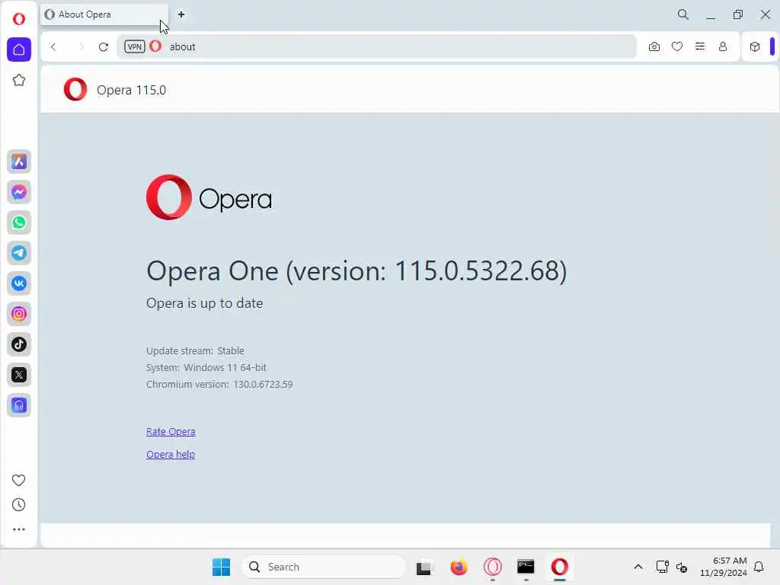The height and width of the screenshot is (585, 780).
Task: Follow the Opera help link
Action: pos(171,454)
